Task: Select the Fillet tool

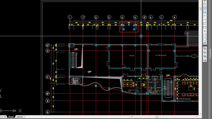Action: (205, 39)
